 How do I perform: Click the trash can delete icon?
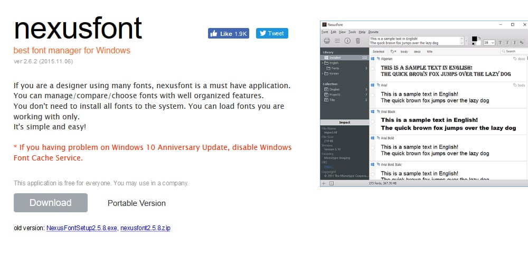357,41
